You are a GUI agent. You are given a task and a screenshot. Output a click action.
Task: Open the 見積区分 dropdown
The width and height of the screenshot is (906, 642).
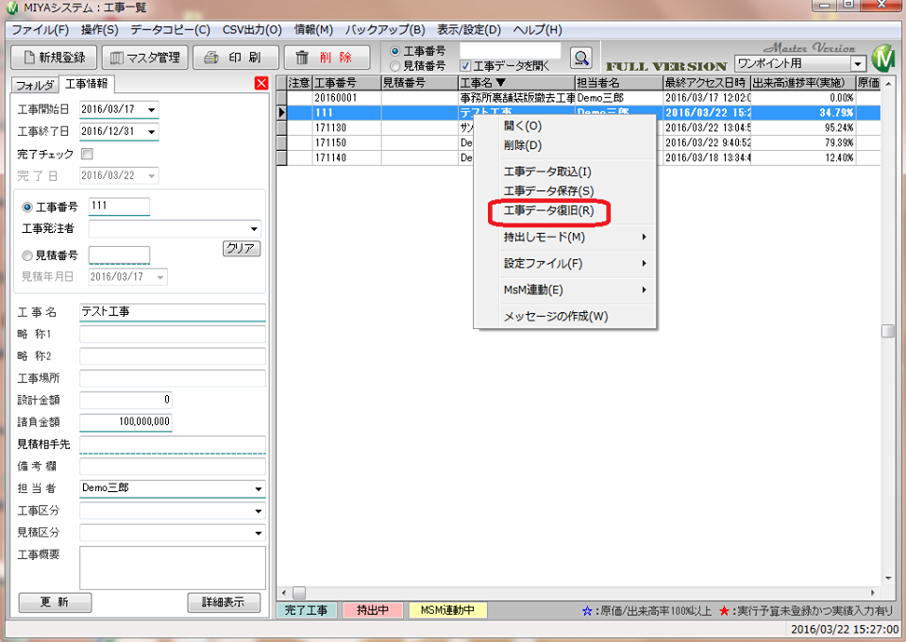pos(259,533)
